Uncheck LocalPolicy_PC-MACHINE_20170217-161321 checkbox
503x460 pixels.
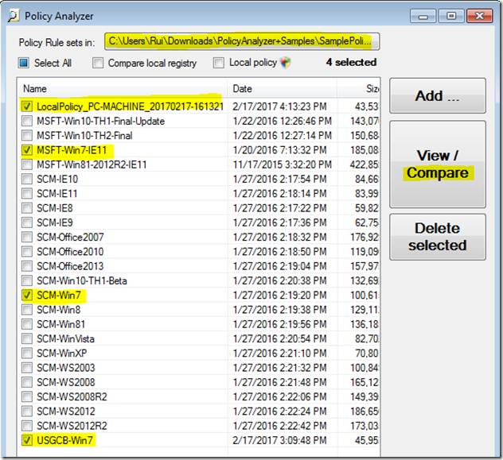27,106
